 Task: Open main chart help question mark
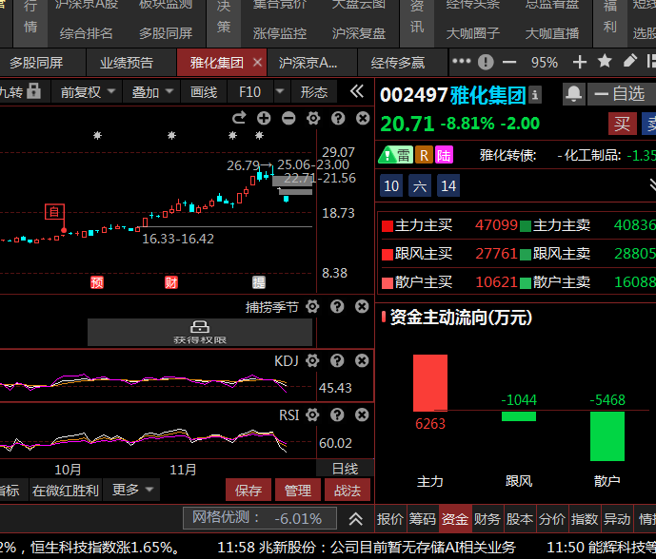tap(338, 118)
